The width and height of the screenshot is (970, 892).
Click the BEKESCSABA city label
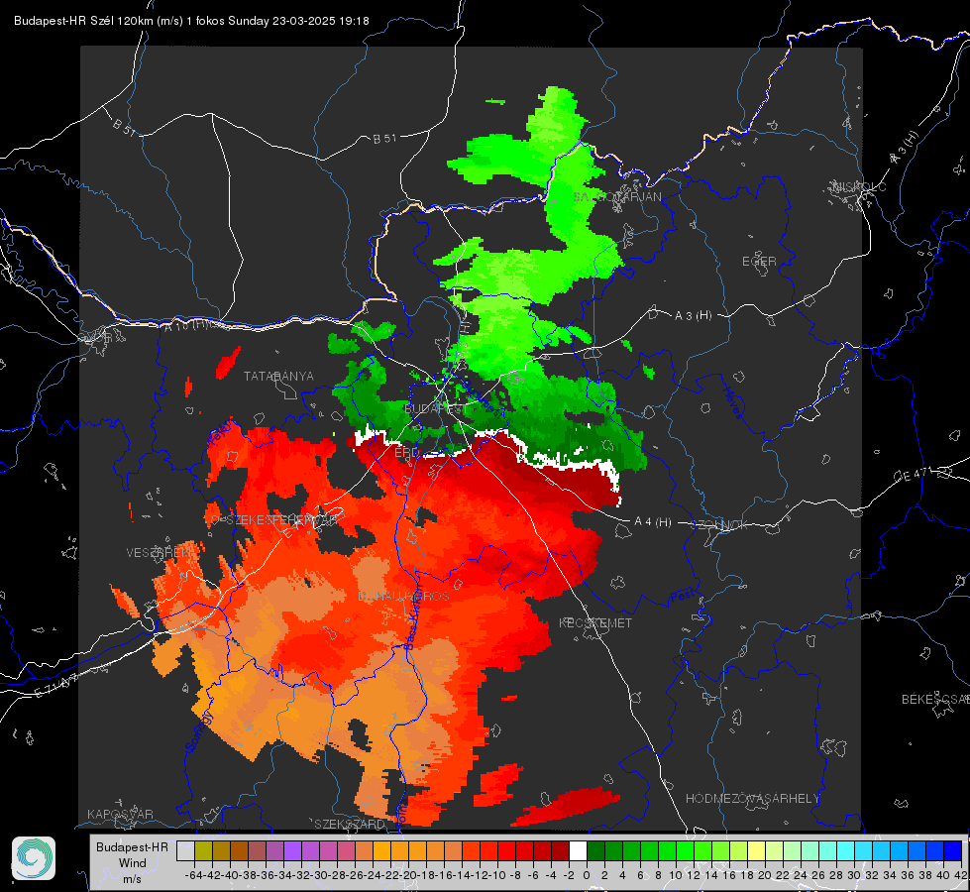coord(935,699)
